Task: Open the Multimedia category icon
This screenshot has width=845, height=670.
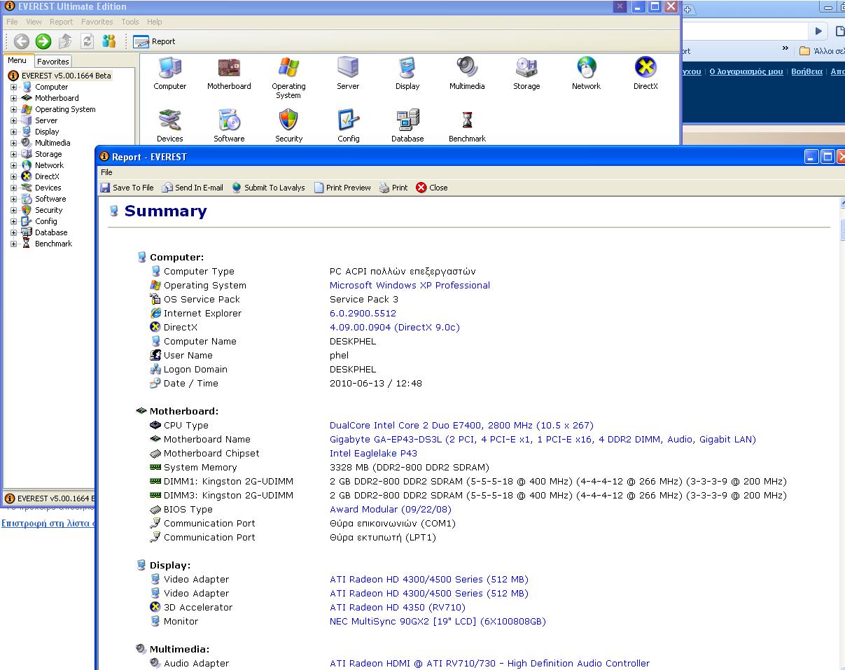Action: tap(467, 68)
